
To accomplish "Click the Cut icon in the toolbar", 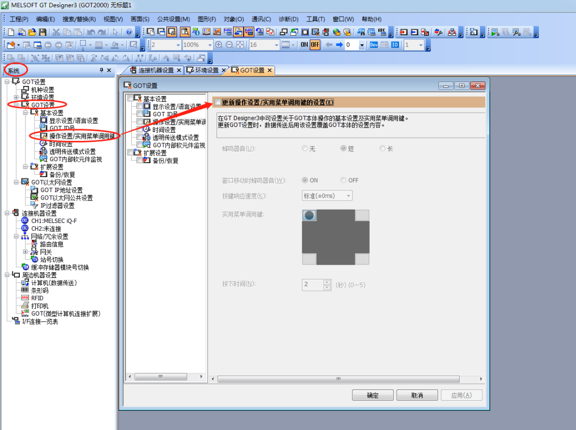I will [x=56, y=31].
